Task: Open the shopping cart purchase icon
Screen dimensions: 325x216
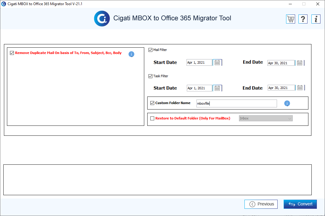Action: click(x=291, y=19)
